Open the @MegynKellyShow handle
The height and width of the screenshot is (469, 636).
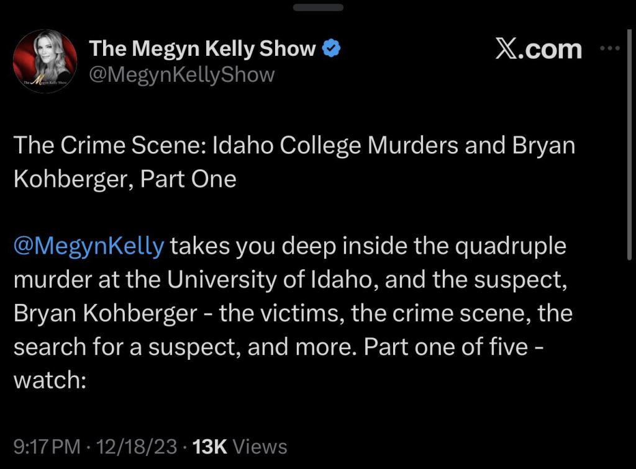pyautogui.click(x=181, y=75)
